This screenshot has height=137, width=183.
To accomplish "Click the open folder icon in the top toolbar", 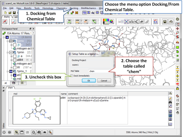I will (10, 13).
